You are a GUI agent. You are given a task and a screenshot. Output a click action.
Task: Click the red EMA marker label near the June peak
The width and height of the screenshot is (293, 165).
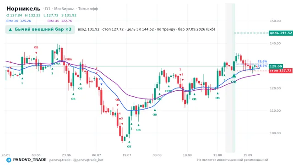tap(69, 59)
